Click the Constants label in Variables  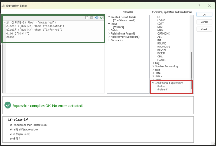pos(117,40)
